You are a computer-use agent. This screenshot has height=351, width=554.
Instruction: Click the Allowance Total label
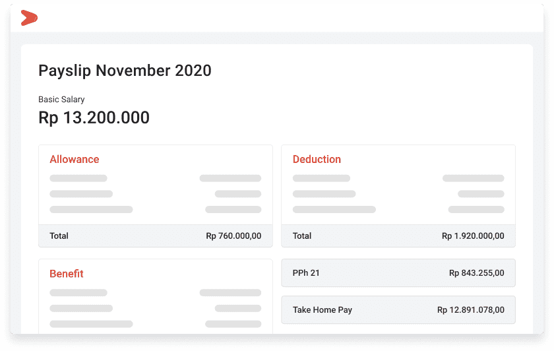pyautogui.click(x=59, y=236)
